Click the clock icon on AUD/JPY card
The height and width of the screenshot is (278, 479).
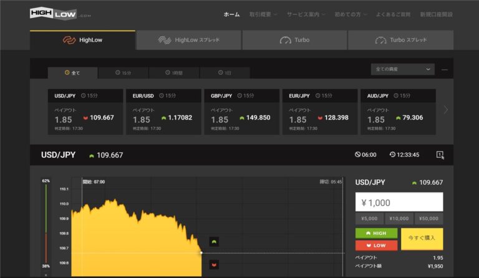click(x=396, y=96)
